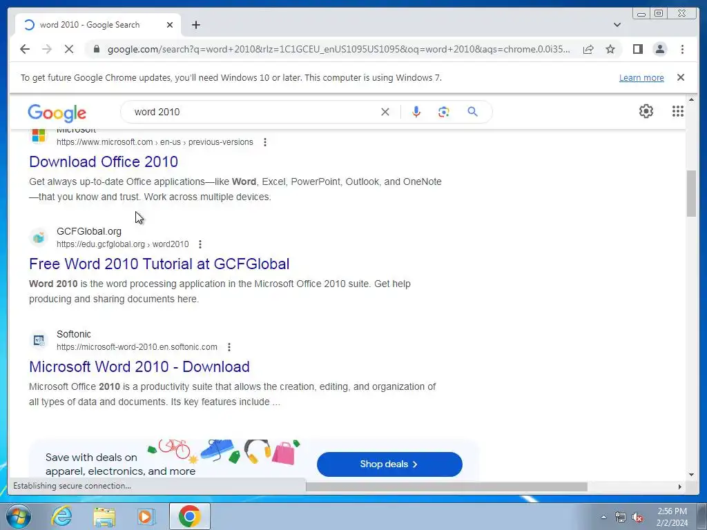Click the edu.gcfglobal.org word2010 URL
Image resolution: width=707 pixels, height=530 pixels.
pyautogui.click(x=123, y=244)
